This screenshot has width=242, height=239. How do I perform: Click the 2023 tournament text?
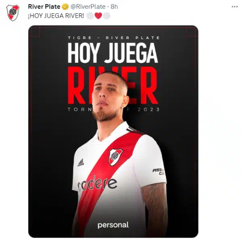point(148,110)
